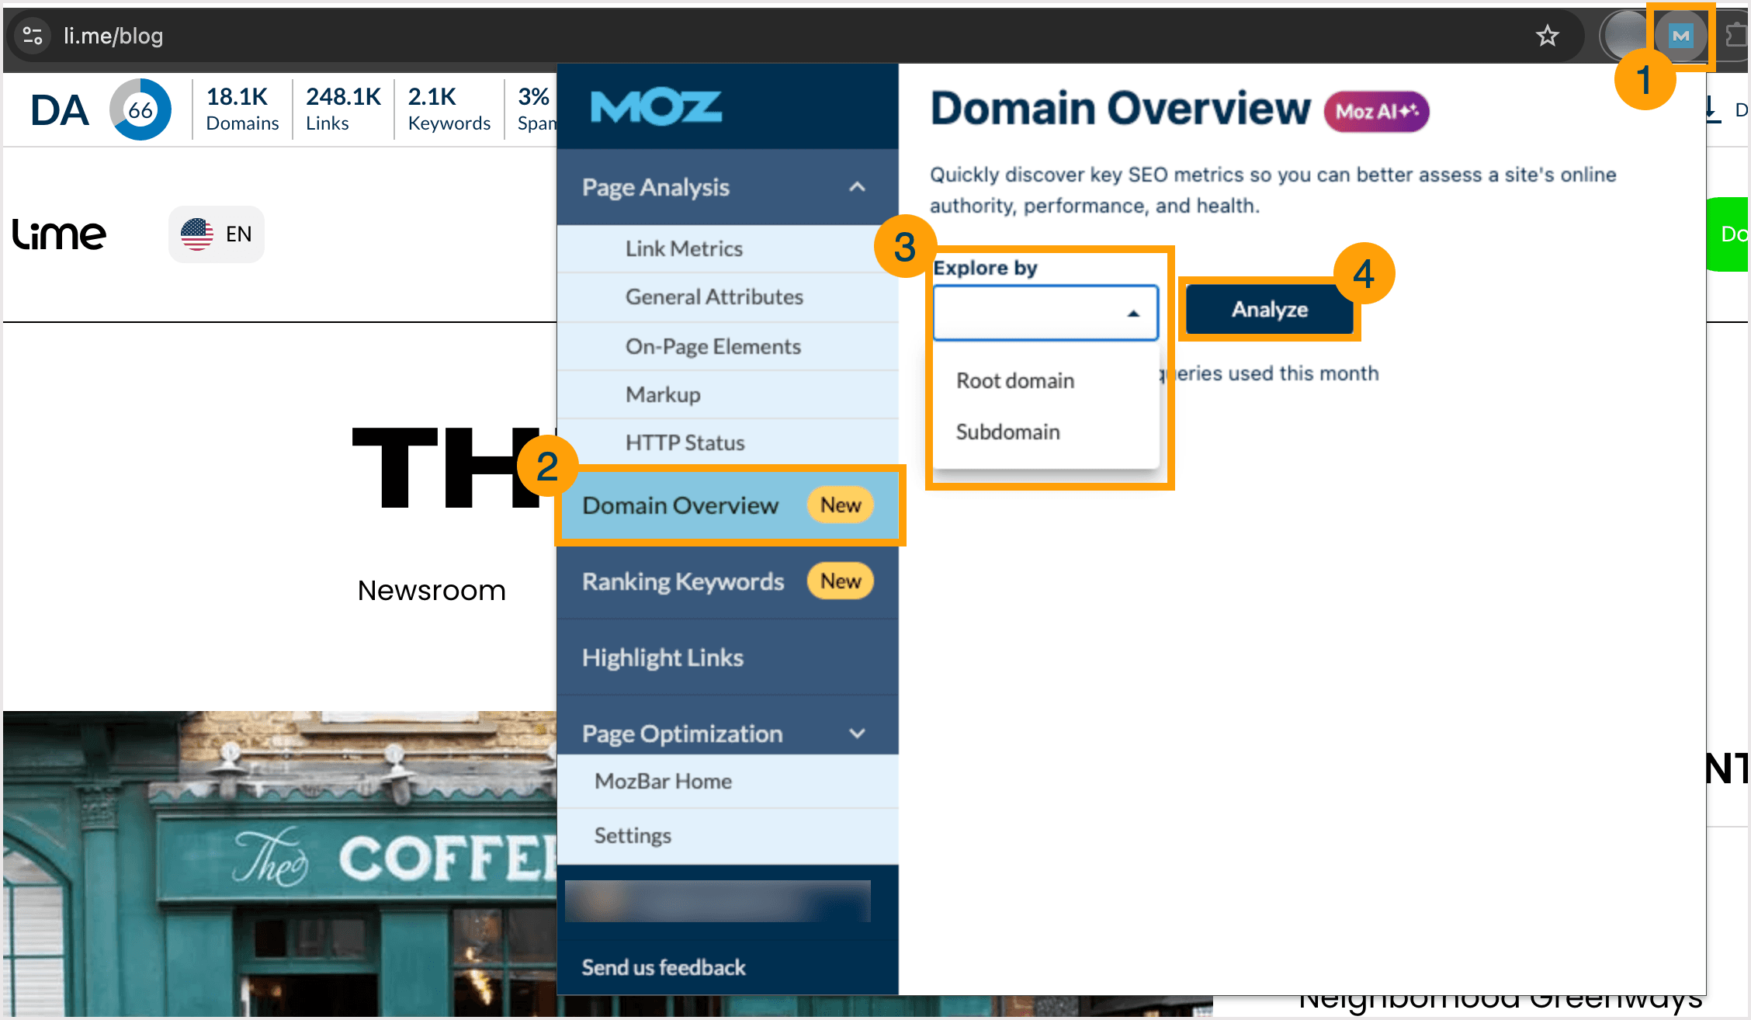Viewport: 1751px width, 1020px height.
Task: Collapse the Page Analysis section
Action: pyautogui.click(x=857, y=186)
